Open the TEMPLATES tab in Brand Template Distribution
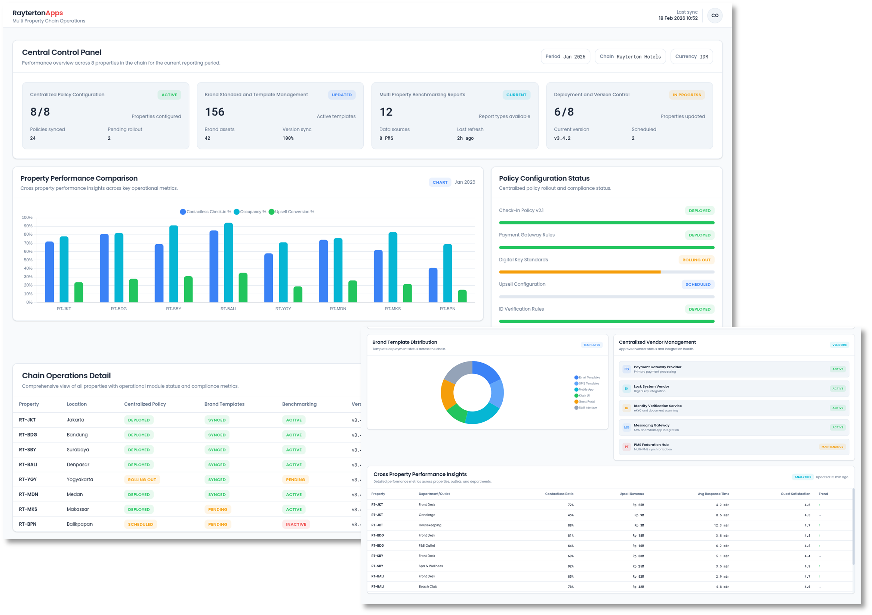This screenshot has width=872, height=615. (x=591, y=345)
